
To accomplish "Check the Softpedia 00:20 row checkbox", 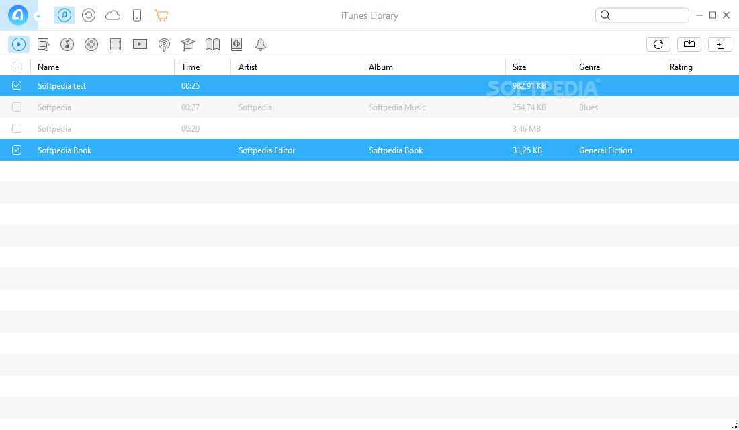I will pyautogui.click(x=17, y=128).
